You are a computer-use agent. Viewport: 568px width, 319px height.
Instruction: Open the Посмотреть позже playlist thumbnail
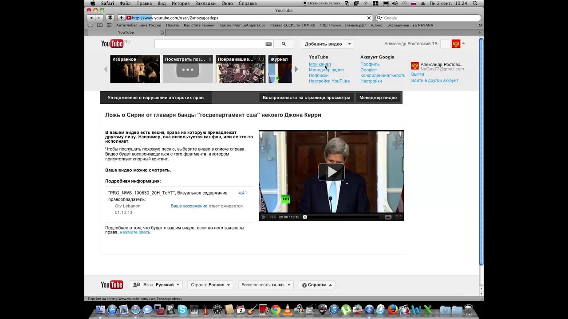(188, 69)
